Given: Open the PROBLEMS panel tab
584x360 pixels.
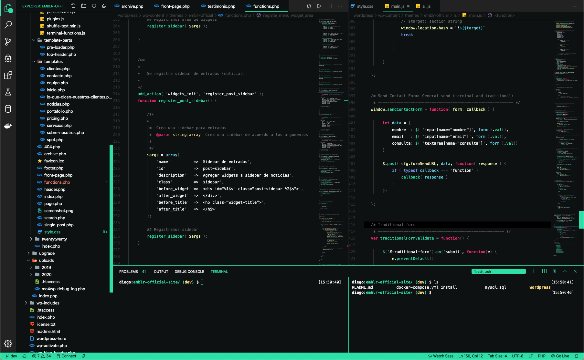Looking at the screenshot, I should click(128, 272).
